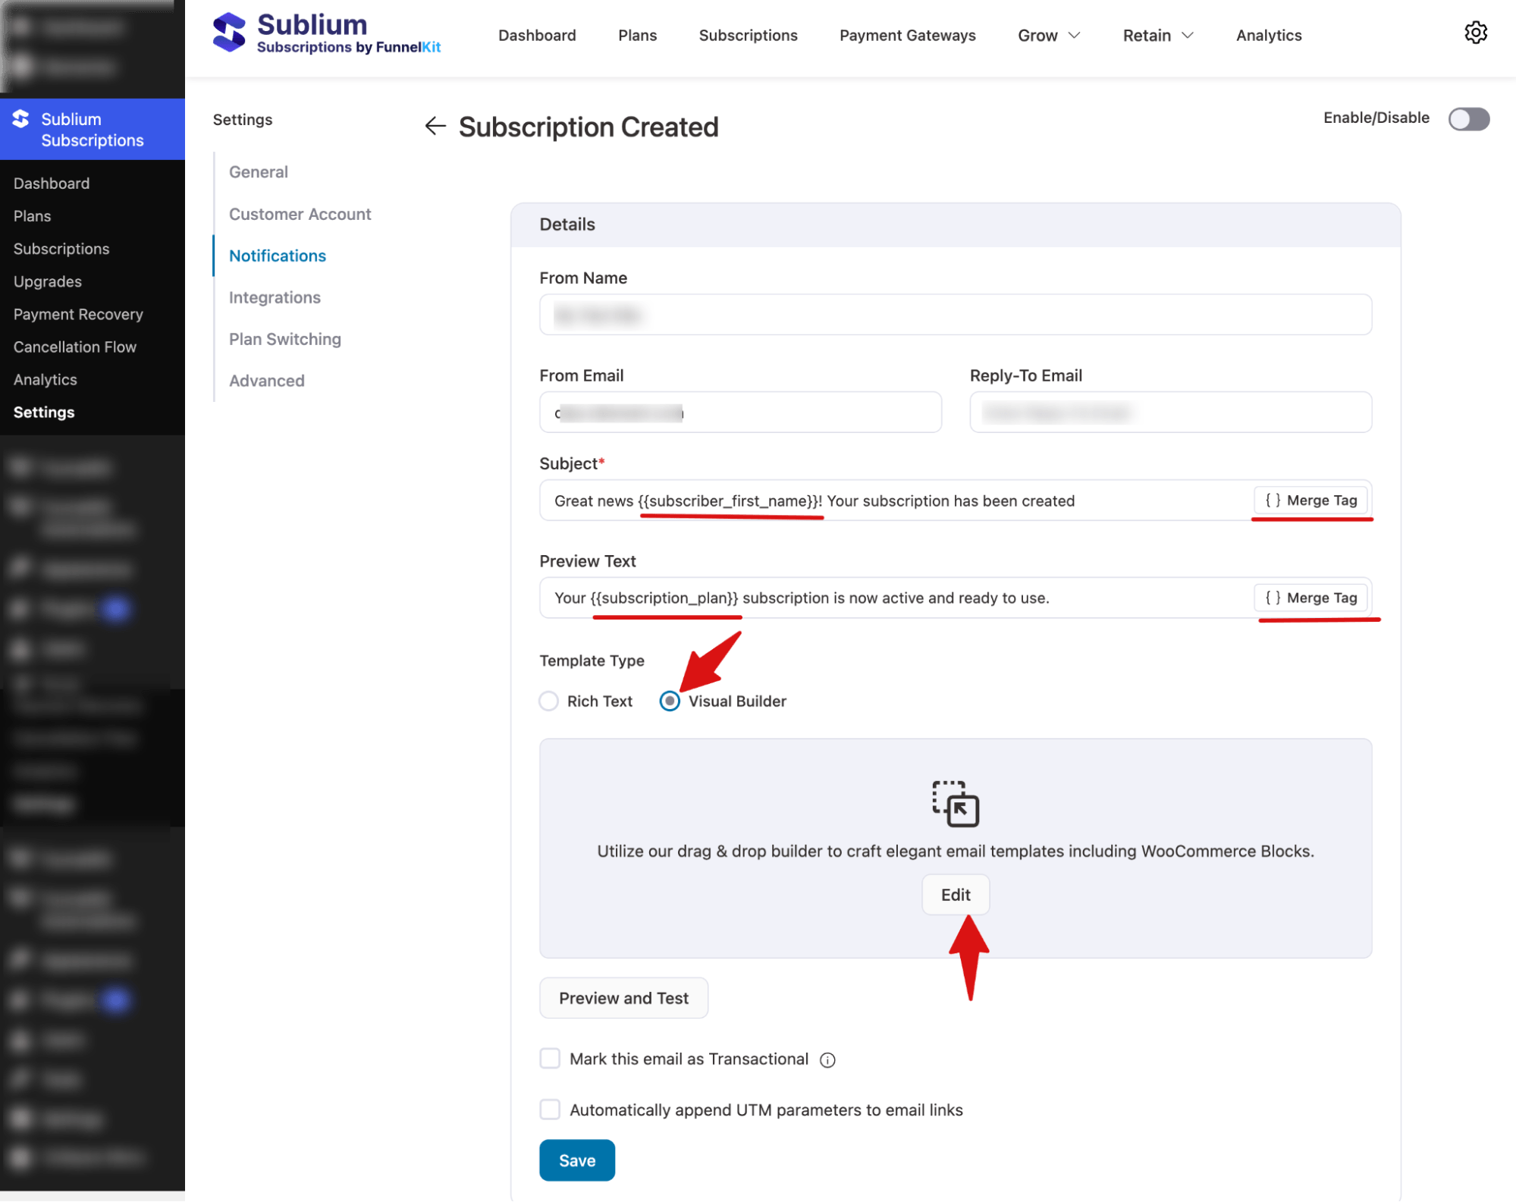Click the Sublium logo in header
The width and height of the screenshot is (1516, 1202).
click(326, 34)
